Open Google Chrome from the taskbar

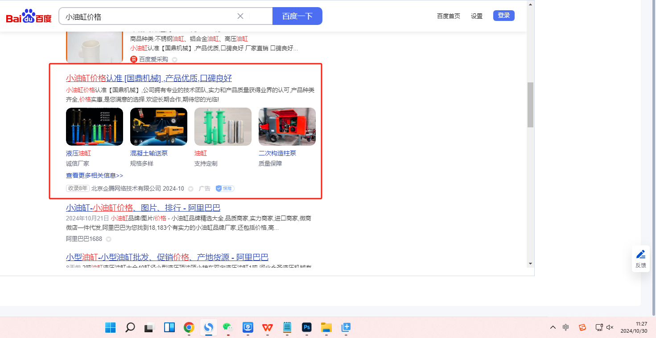[x=189, y=328]
